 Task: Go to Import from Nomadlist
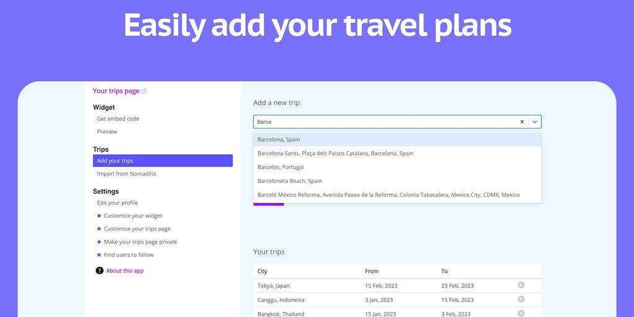(126, 174)
